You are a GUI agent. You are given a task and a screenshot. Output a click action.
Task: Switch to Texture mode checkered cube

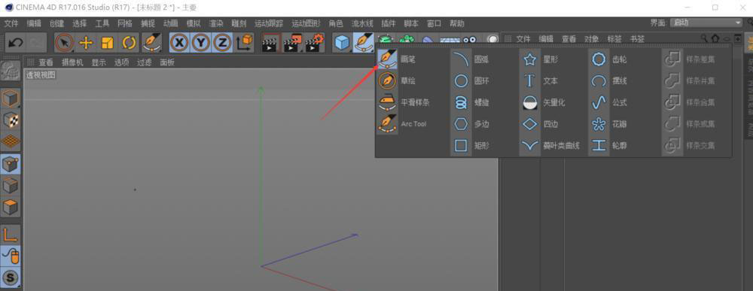point(11,120)
